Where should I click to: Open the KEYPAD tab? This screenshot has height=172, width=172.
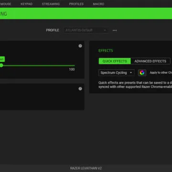[26, 4]
